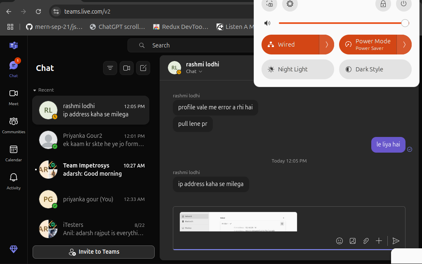
Task: Open the filter chats icon
Action: point(110,68)
